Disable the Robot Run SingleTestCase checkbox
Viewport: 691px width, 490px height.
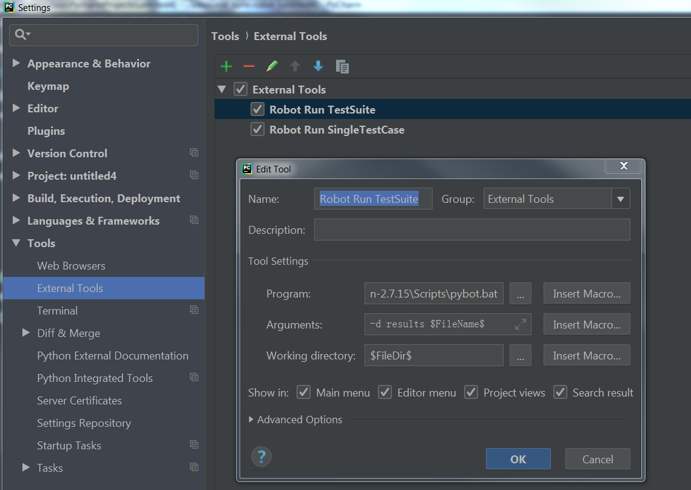258,129
